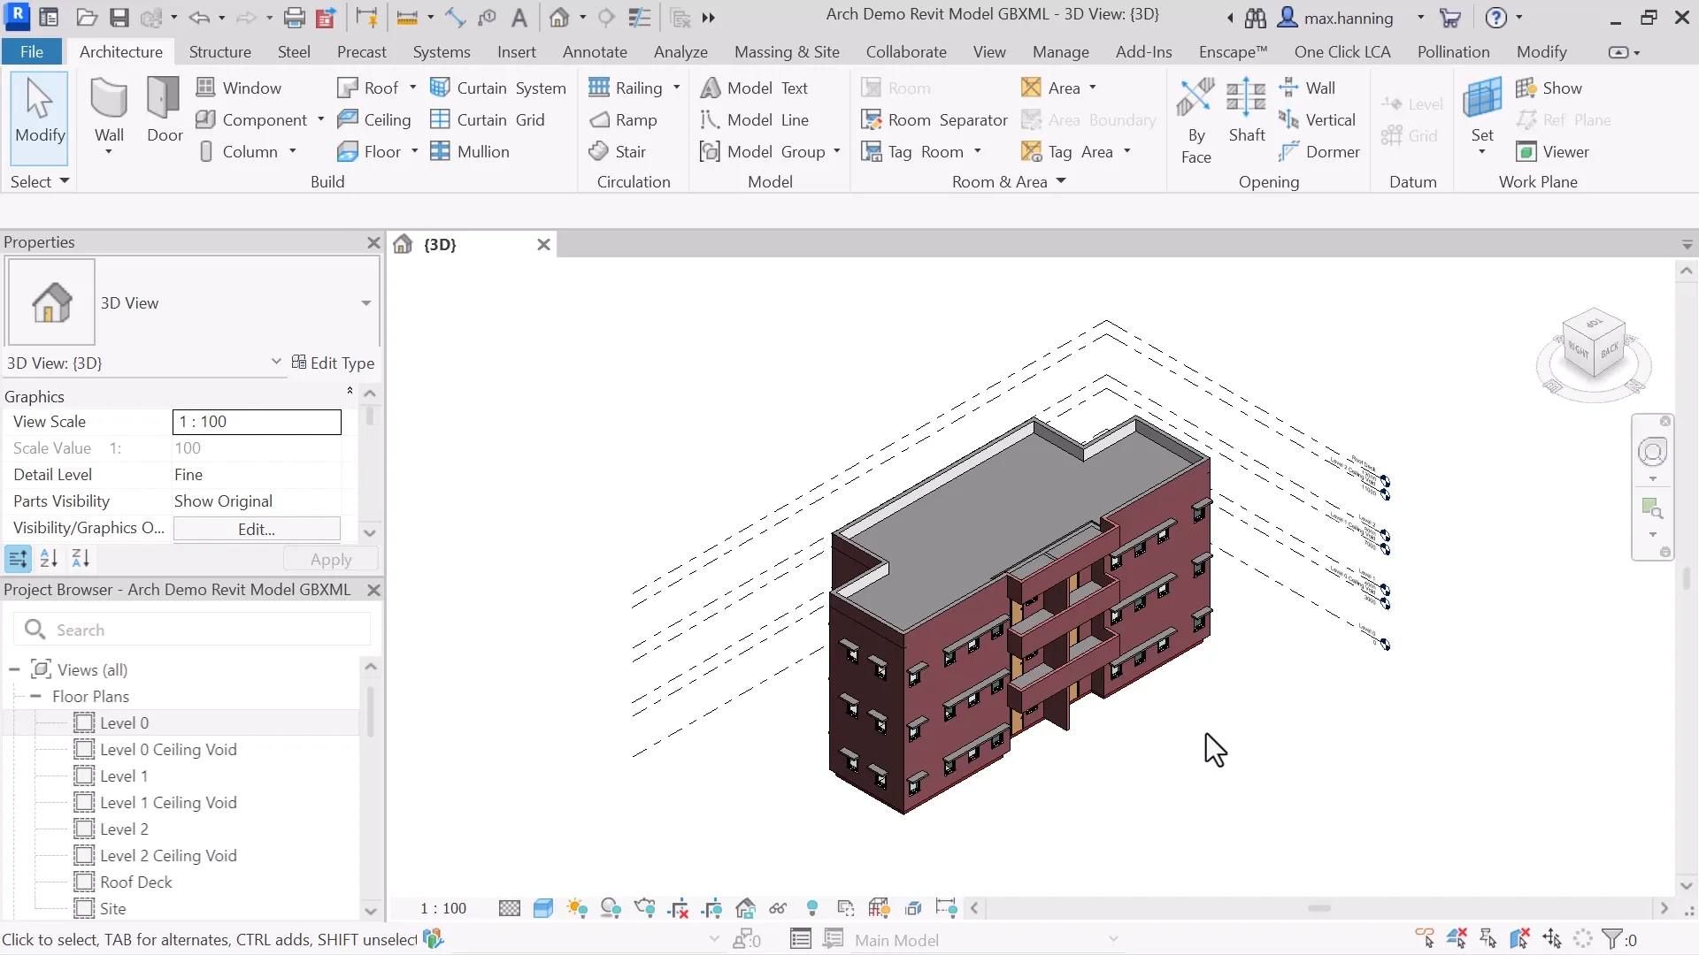Image resolution: width=1699 pixels, height=955 pixels.
Task: Click the Stair tool icon
Action: click(x=599, y=151)
